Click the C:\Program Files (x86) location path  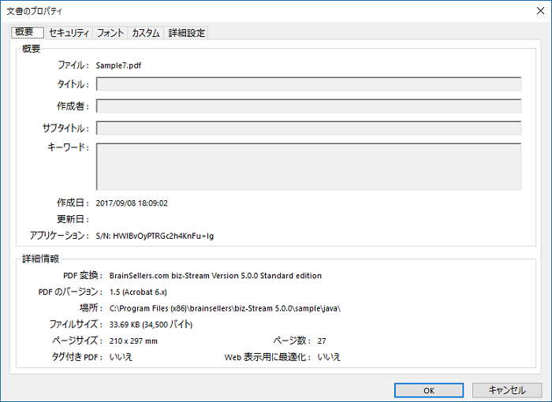225,308
